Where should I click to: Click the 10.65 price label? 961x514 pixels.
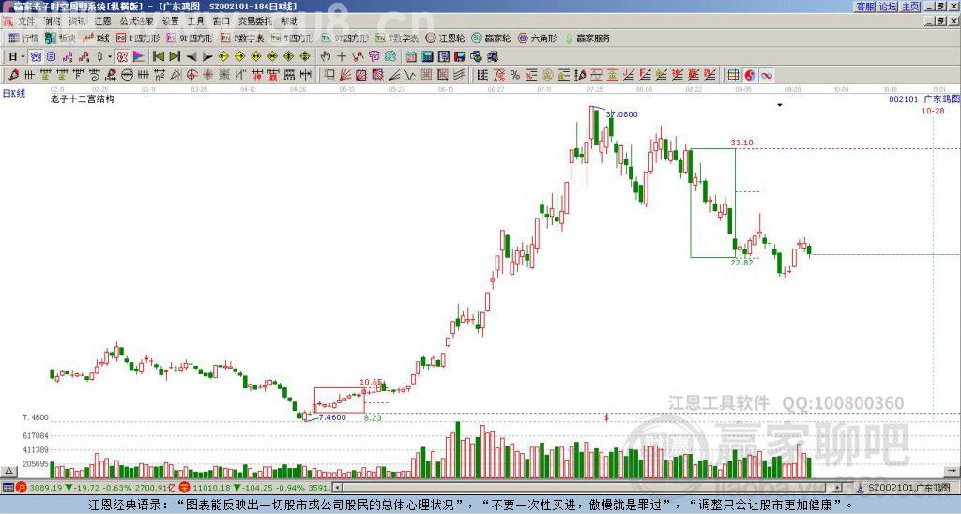[371, 382]
